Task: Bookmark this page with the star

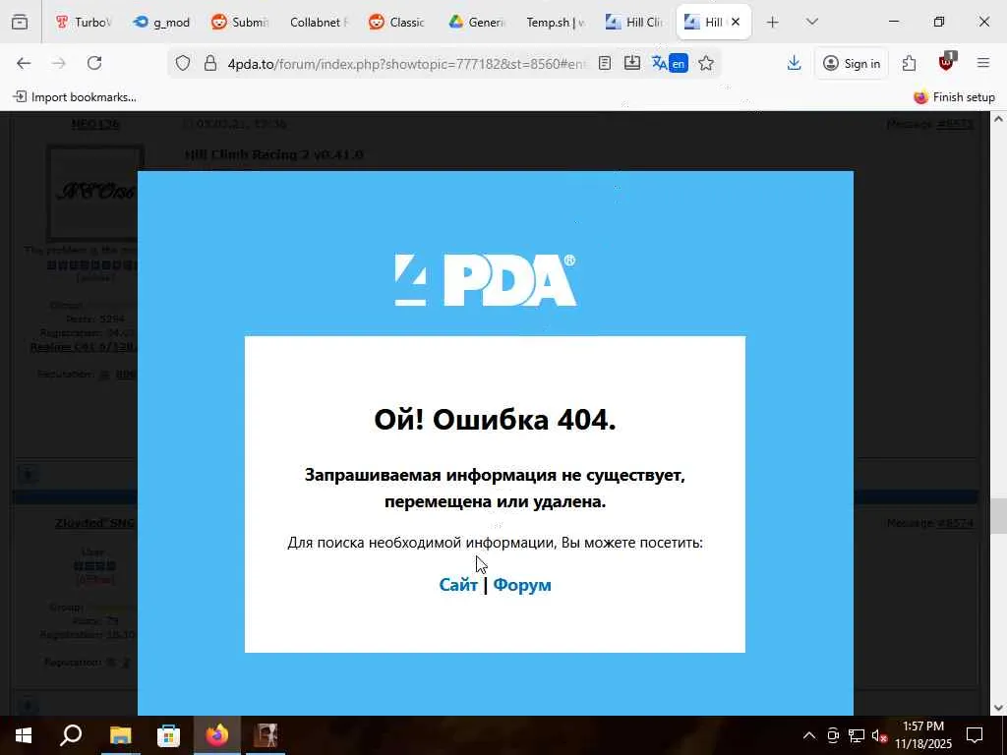Action: (706, 63)
